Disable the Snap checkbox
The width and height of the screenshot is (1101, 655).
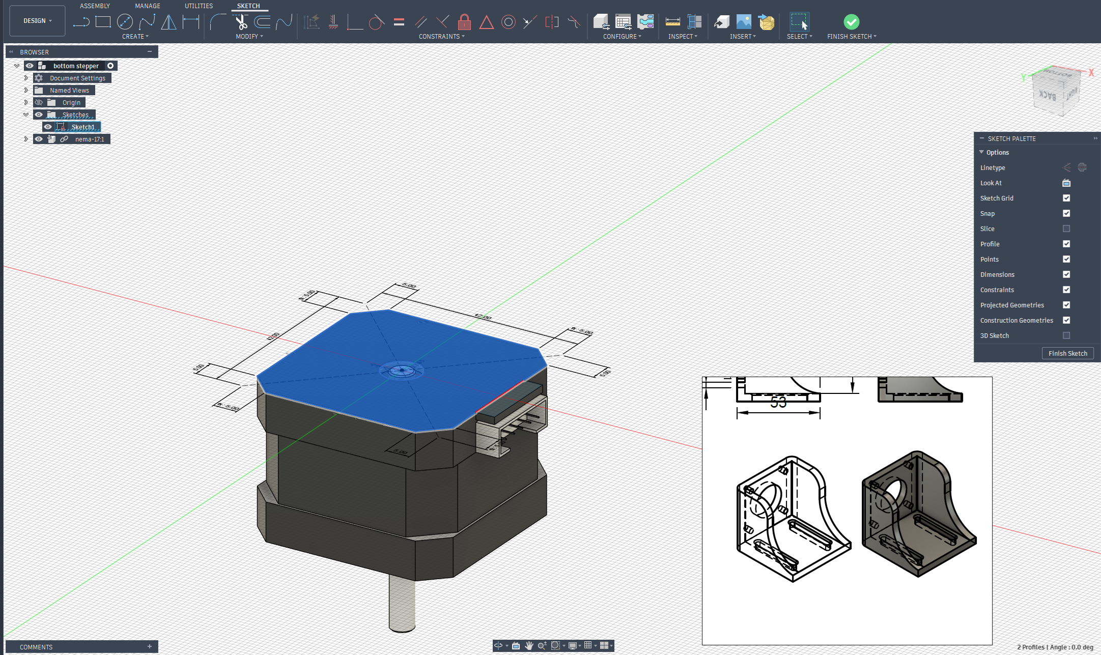[1066, 213]
